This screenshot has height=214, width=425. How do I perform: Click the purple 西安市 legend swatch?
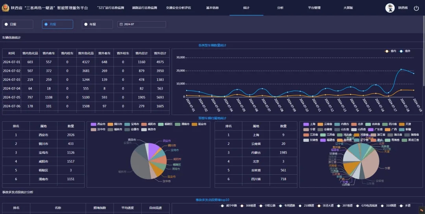click(x=94, y=124)
